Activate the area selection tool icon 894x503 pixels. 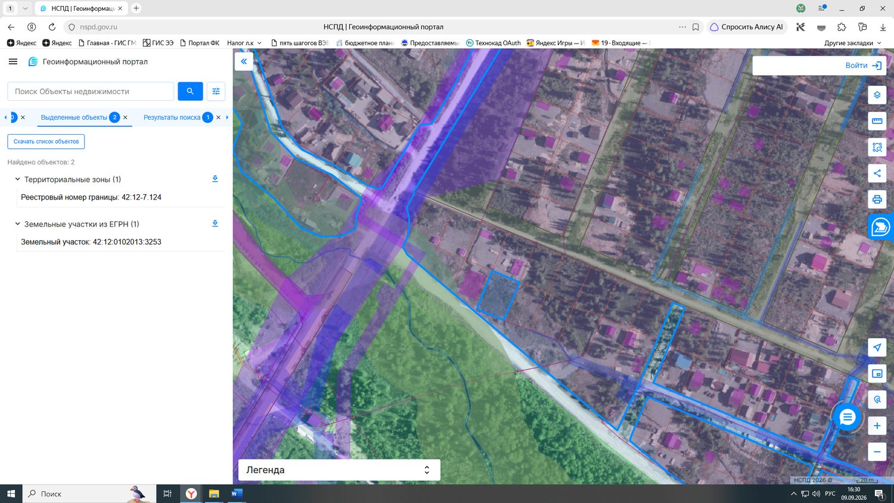click(x=877, y=147)
